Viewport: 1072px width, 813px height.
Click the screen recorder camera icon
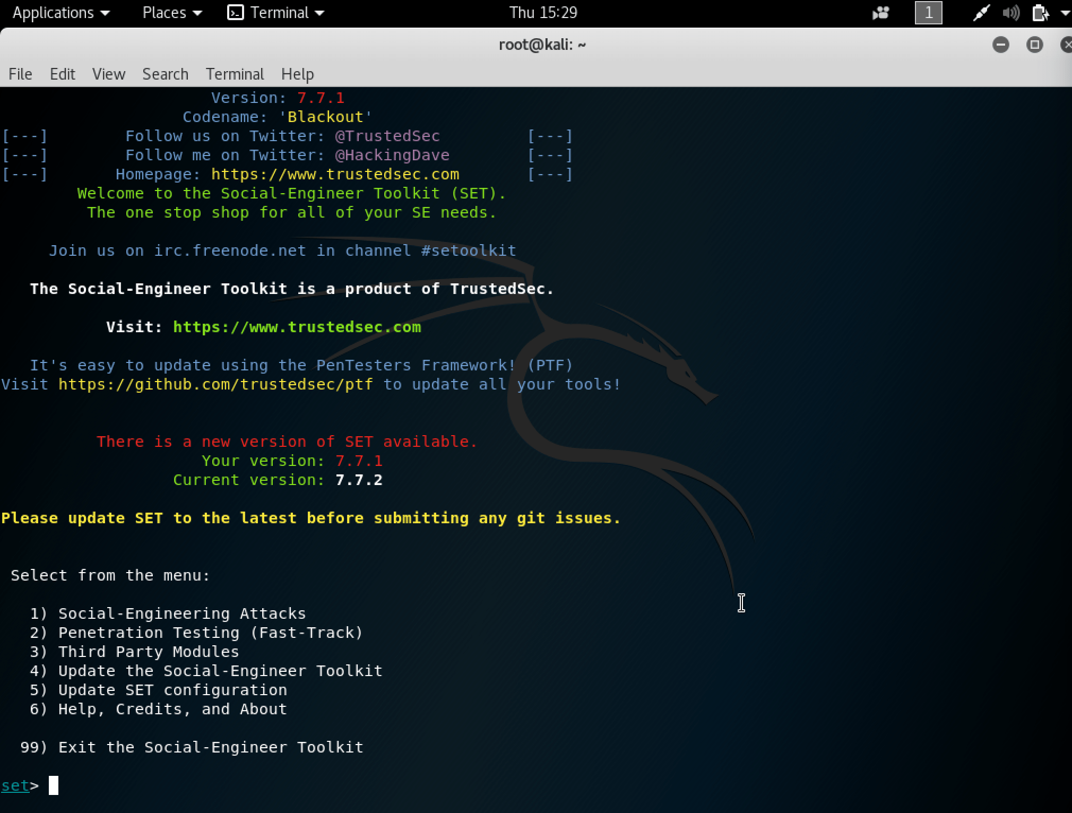pyautogui.click(x=880, y=13)
